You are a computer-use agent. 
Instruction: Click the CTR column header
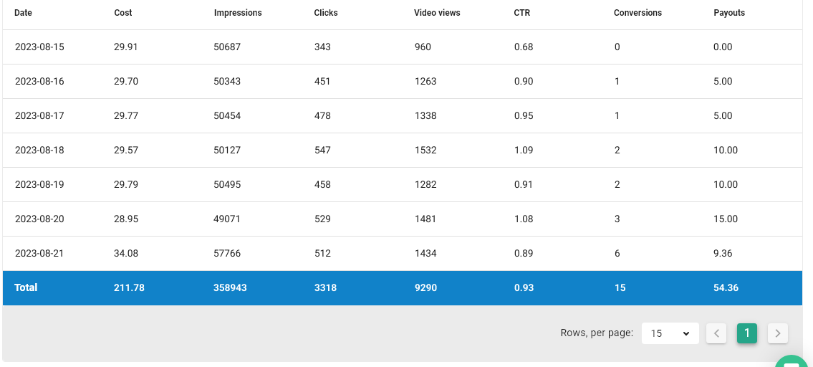(522, 13)
